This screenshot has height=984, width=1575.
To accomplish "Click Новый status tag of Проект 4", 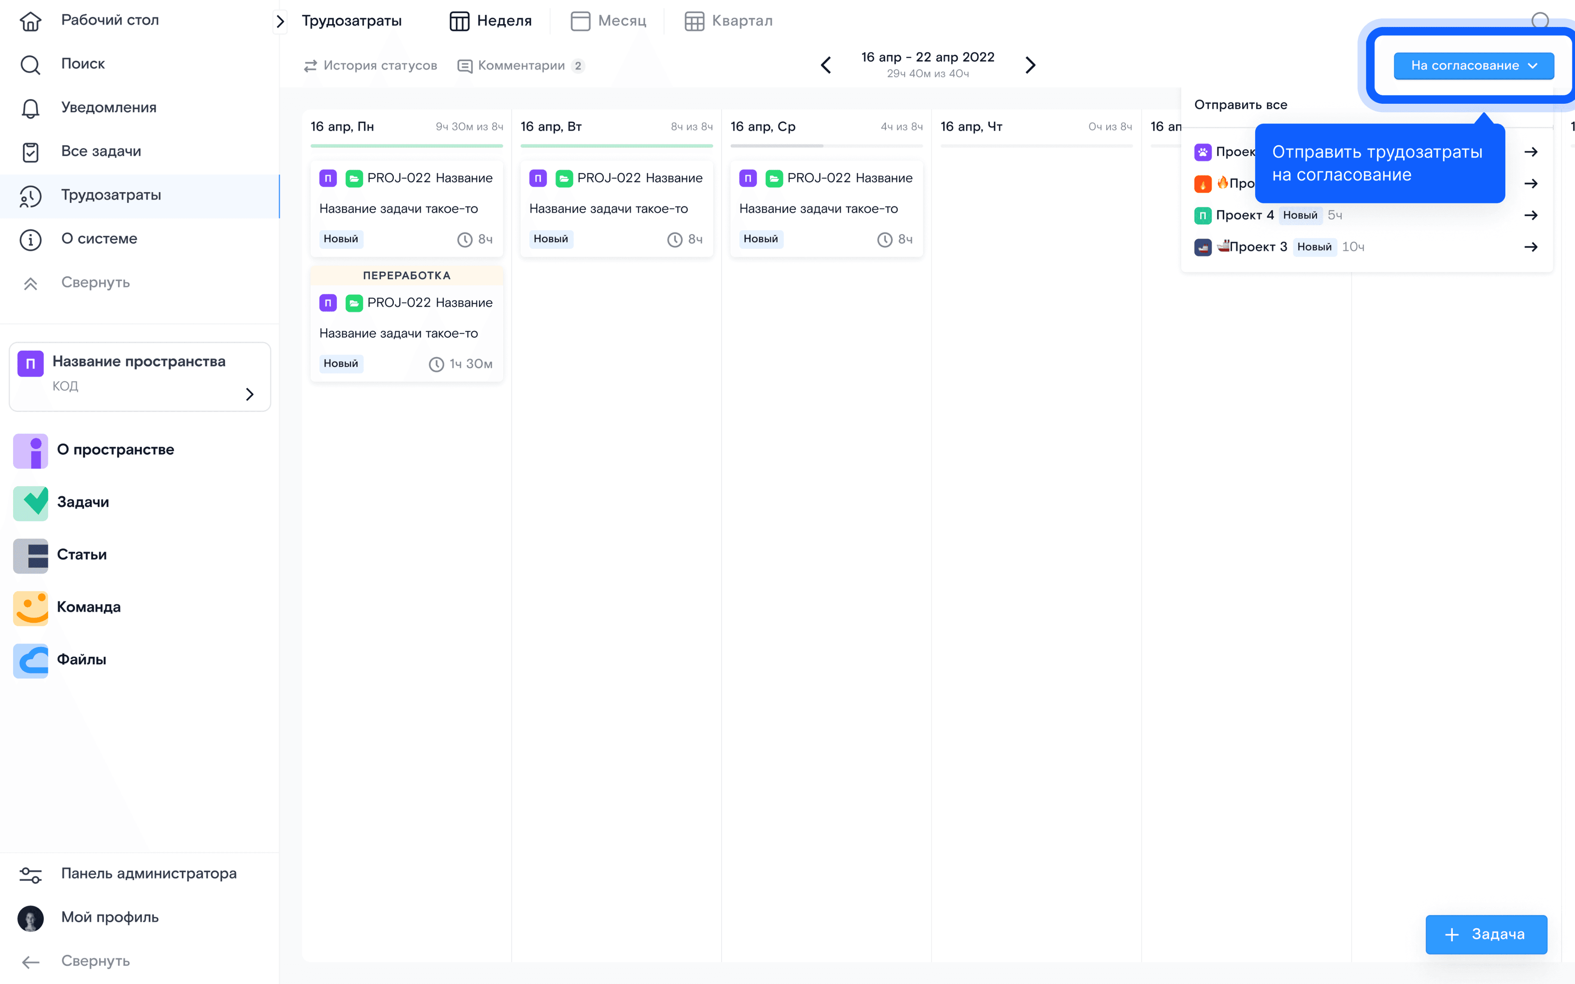I will point(1300,215).
